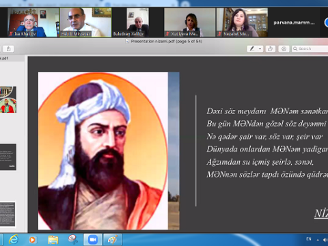
Task: Select the parvana.mamm participant tile
Action: point(294,23)
